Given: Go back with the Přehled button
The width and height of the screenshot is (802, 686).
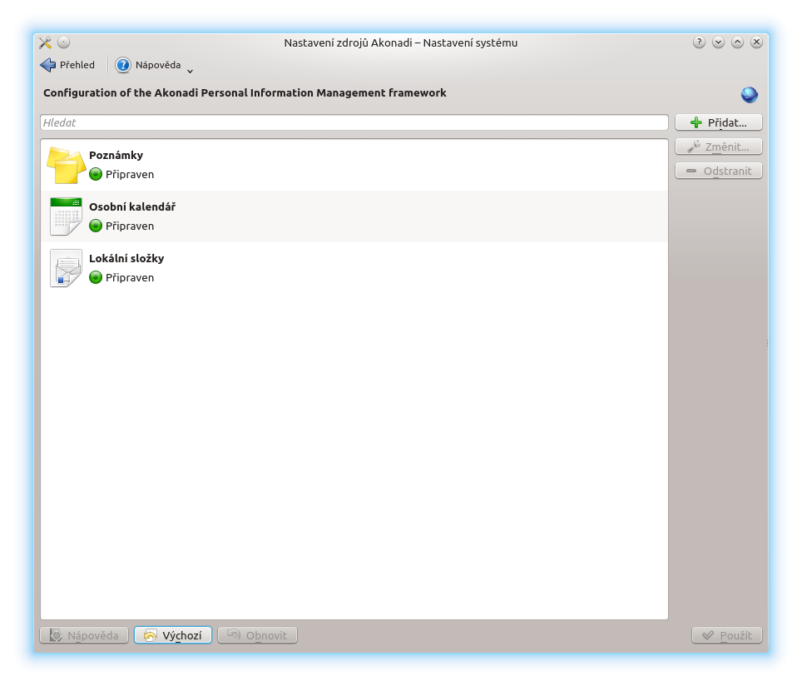Looking at the screenshot, I should 67,65.
